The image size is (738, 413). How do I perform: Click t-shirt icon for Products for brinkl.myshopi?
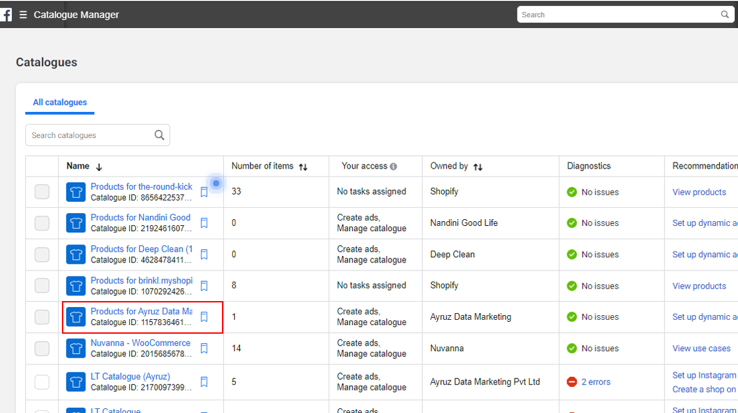pos(76,286)
